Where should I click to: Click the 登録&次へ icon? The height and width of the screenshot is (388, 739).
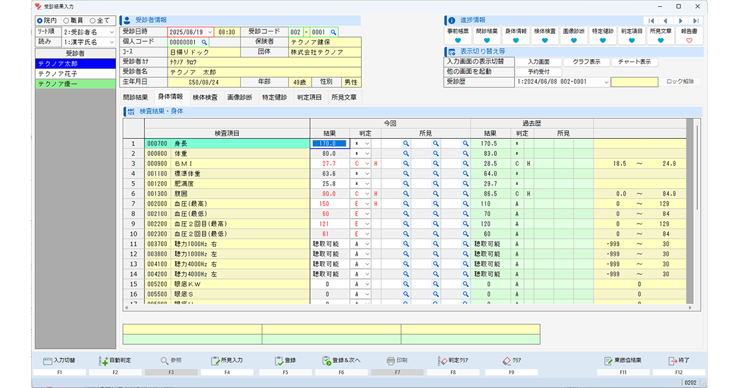coord(340,359)
